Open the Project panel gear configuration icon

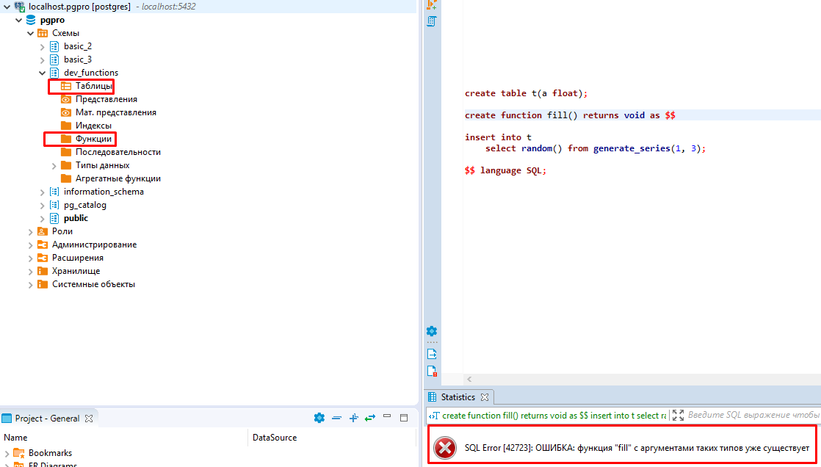319,418
